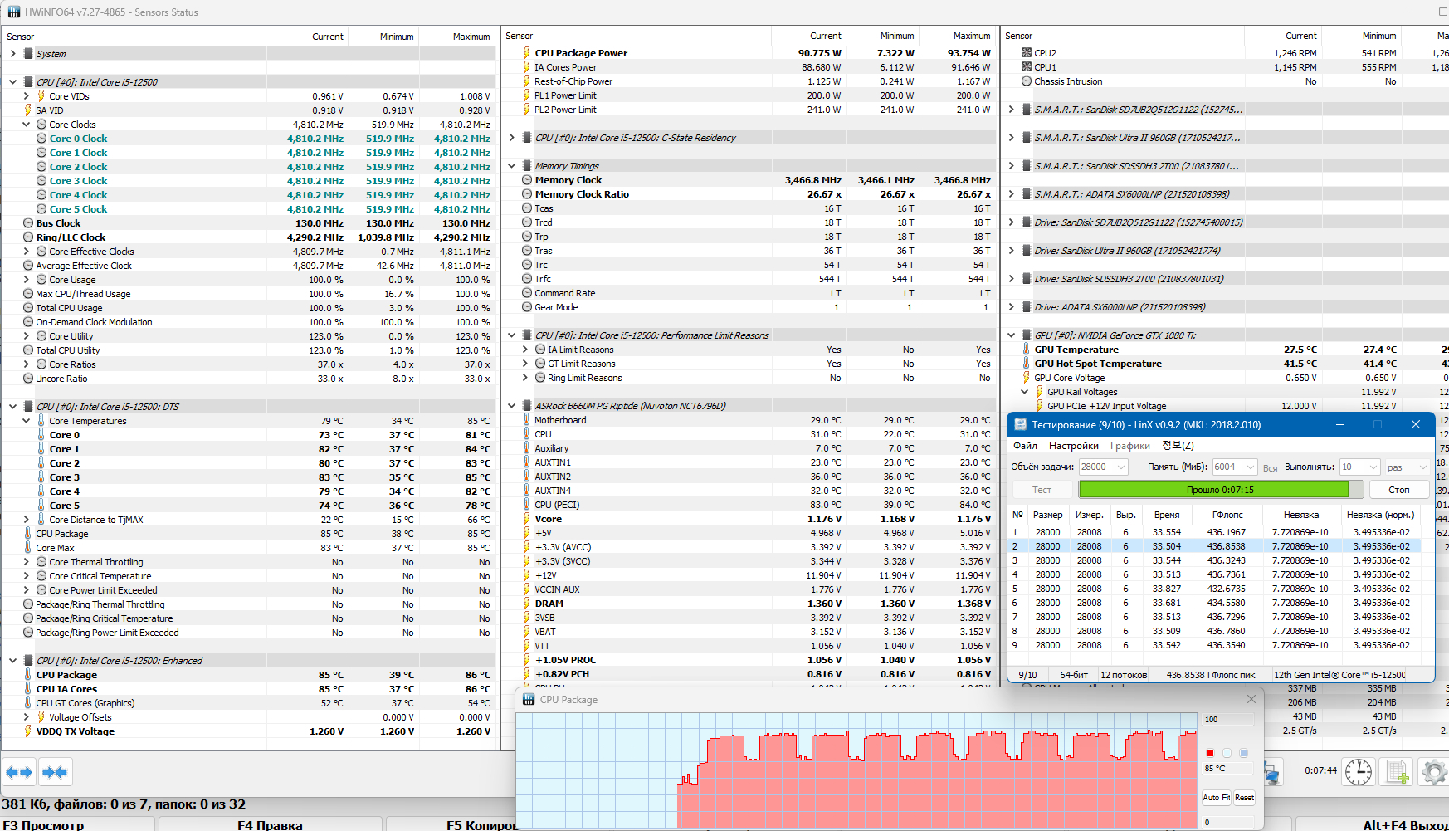Click the network monitors icon in toolbar
Viewport: 1449px width, 831px height.
tap(1272, 771)
